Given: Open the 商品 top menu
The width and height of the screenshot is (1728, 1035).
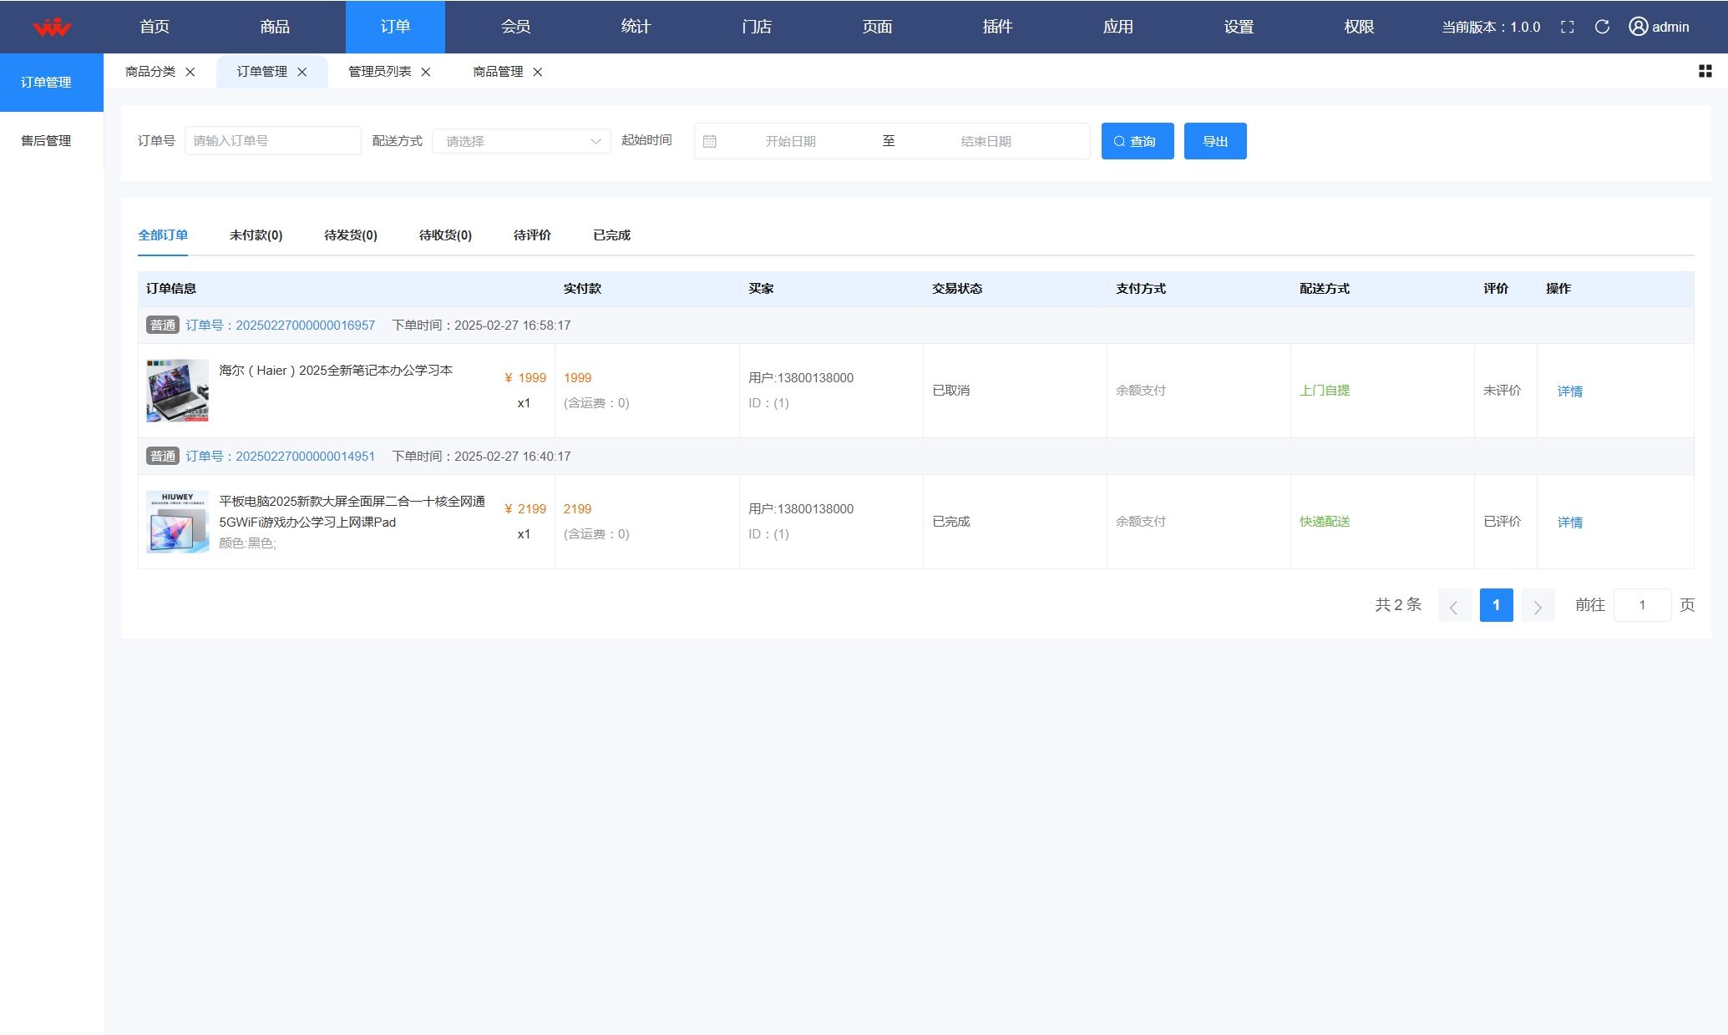Looking at the screenshot, I should point(275,27).
